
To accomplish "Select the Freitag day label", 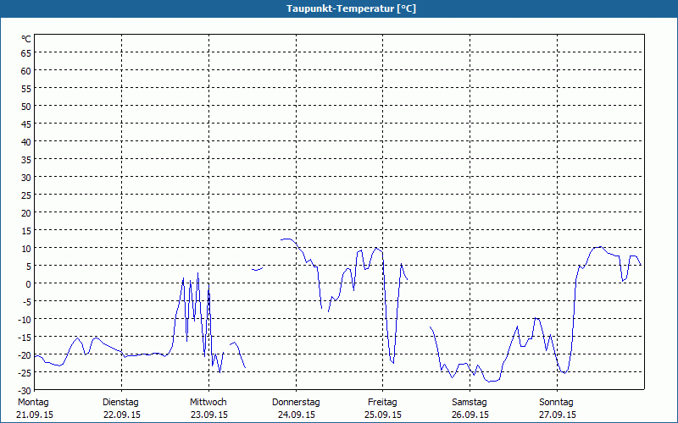I will coord(383,403).
